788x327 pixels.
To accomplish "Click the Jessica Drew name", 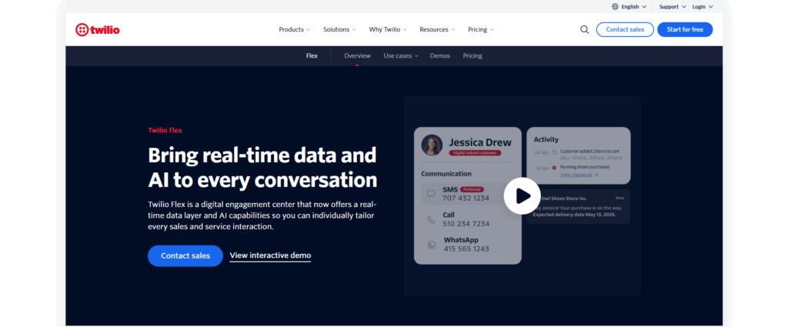I will (x=480, y=142).
